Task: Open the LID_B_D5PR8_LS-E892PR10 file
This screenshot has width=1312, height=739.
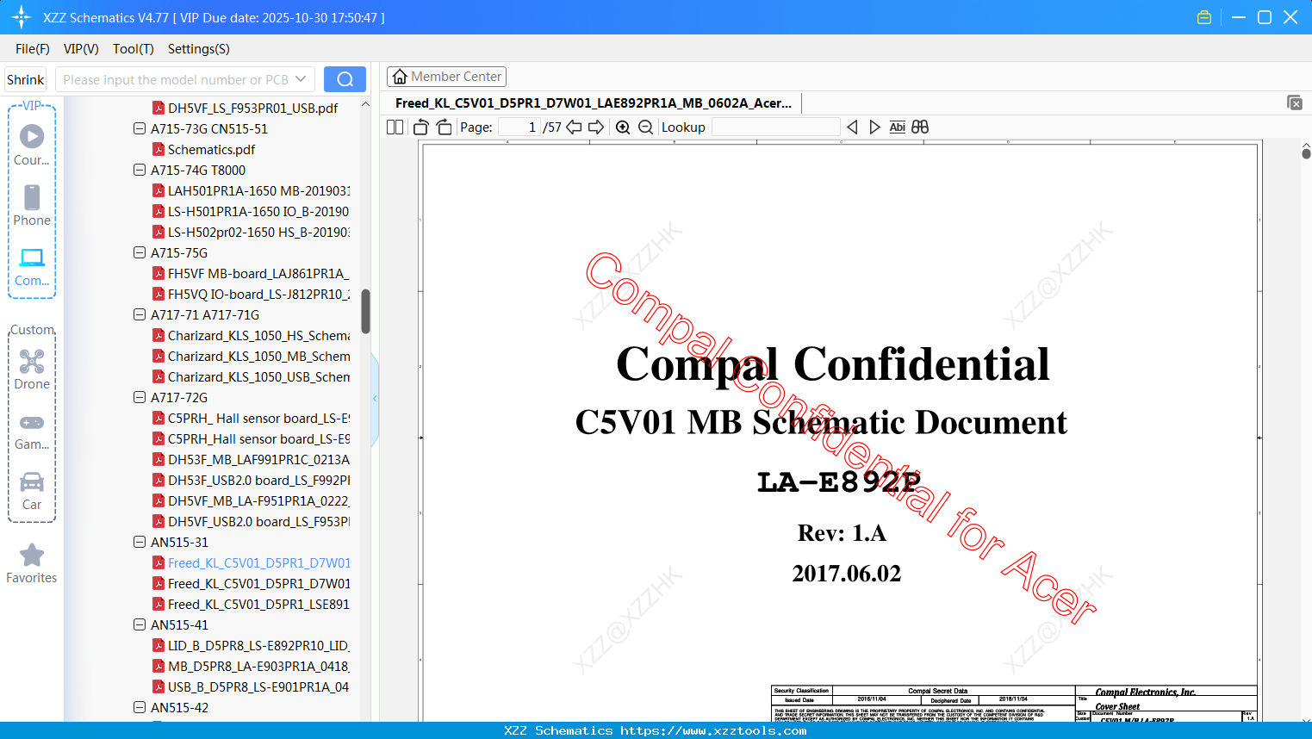Action: tap(251, 646)
